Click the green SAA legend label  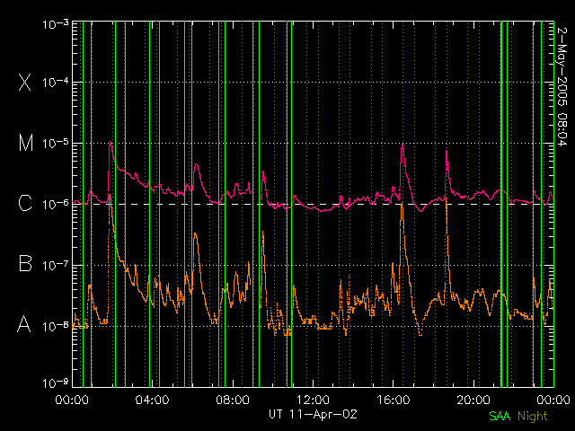coord(500,417)
